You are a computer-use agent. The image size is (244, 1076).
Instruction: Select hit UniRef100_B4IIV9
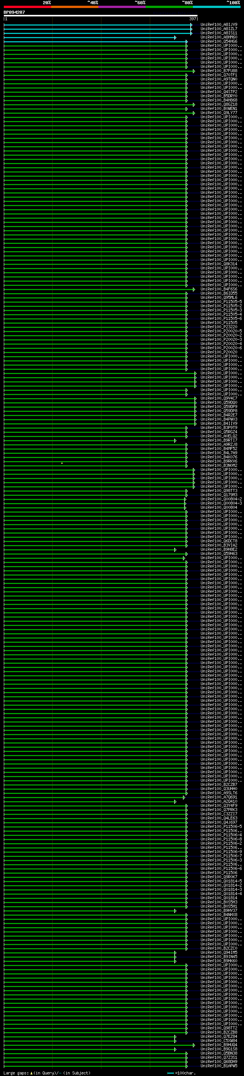tap(219, 423)
